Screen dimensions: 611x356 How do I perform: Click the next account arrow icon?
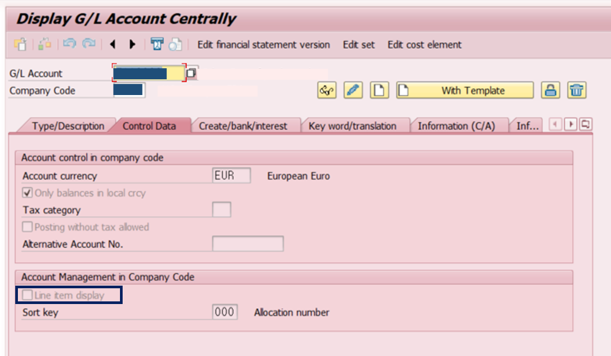[133, 45]
